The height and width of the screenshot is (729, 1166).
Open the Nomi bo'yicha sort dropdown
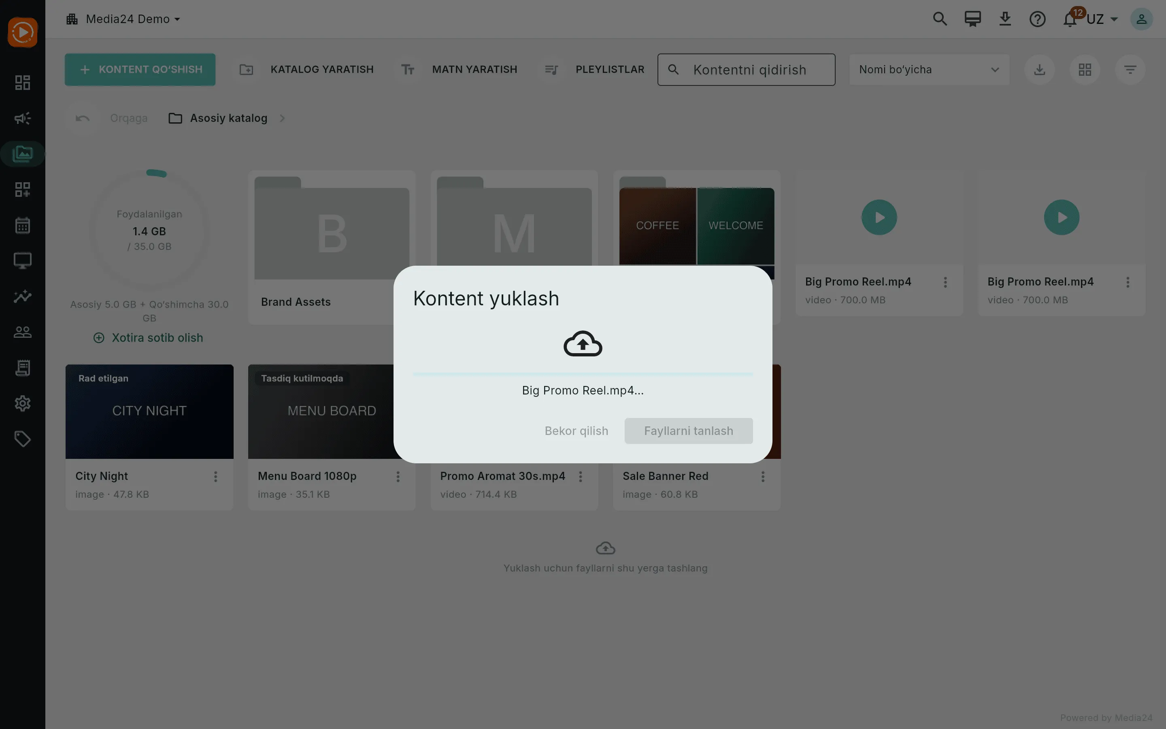929,69
